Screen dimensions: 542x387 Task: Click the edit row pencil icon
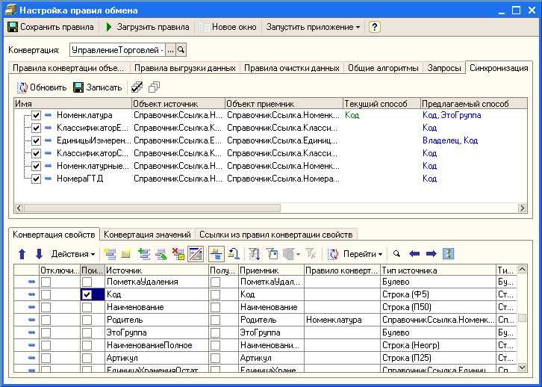tap(161, 254)
